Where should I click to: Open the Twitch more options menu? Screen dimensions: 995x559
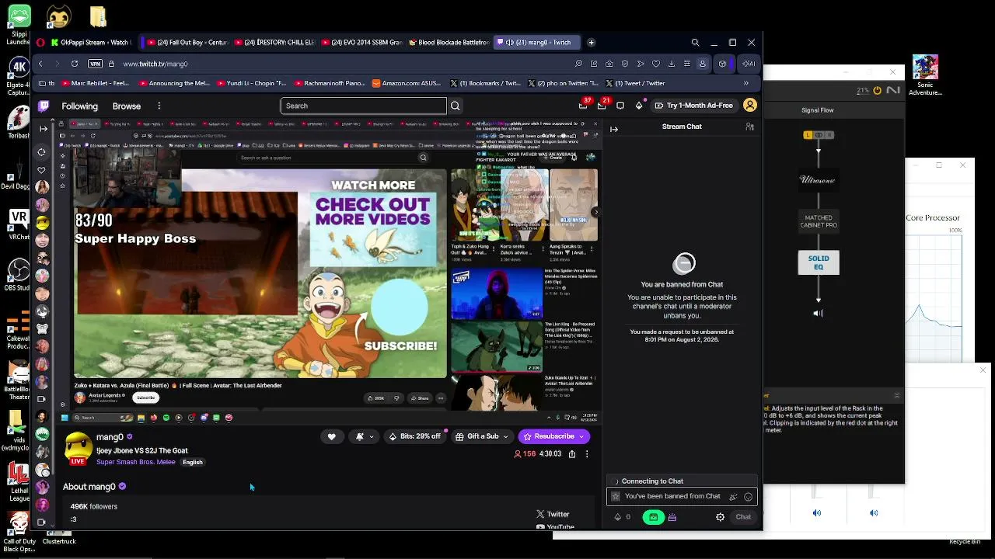(x=159, y=106)
